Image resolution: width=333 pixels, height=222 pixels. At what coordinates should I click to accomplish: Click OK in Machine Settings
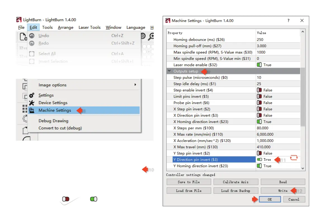(x=270, y=199)
